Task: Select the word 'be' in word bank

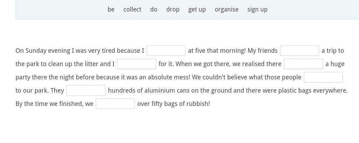Action: [x=111, y=9]
